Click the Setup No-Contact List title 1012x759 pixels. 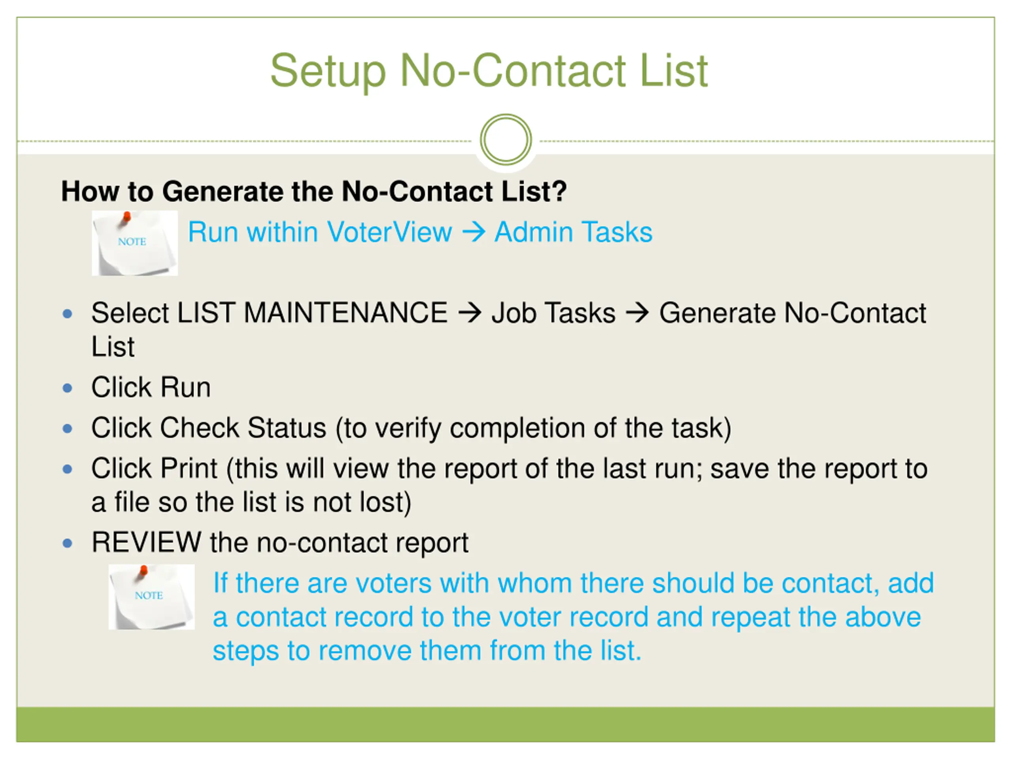point(489,71)
